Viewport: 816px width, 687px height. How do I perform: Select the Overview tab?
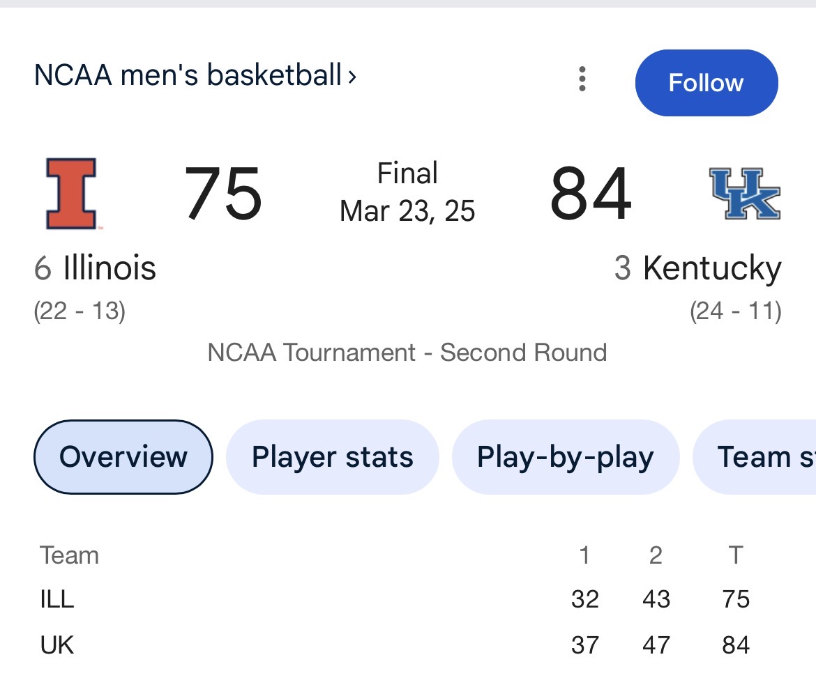coord(123,456)
